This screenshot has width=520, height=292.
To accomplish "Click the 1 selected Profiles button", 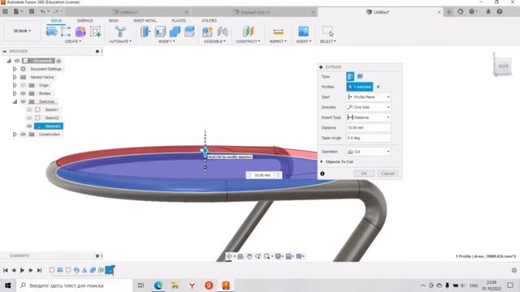I will (x=360, y=87).
